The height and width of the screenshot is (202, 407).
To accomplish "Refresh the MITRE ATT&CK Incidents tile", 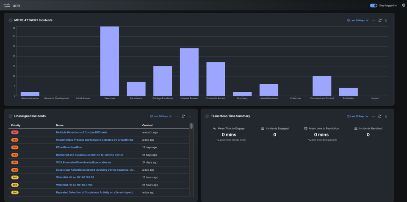I will point(380,20).
